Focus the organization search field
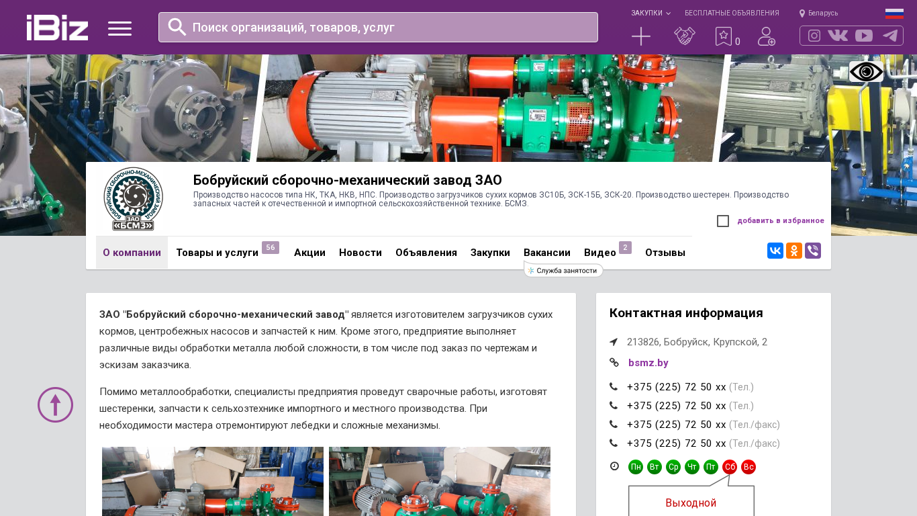Screen dimensions: 917x516 point(378,27)
